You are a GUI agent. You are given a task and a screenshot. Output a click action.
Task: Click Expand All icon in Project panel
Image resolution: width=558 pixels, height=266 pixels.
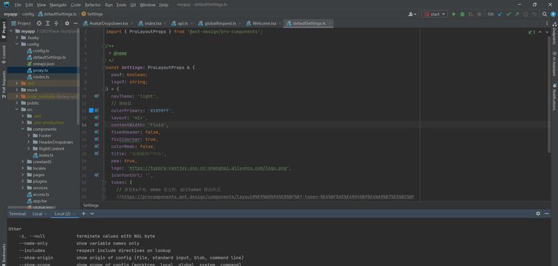click(x=48, y=23)
